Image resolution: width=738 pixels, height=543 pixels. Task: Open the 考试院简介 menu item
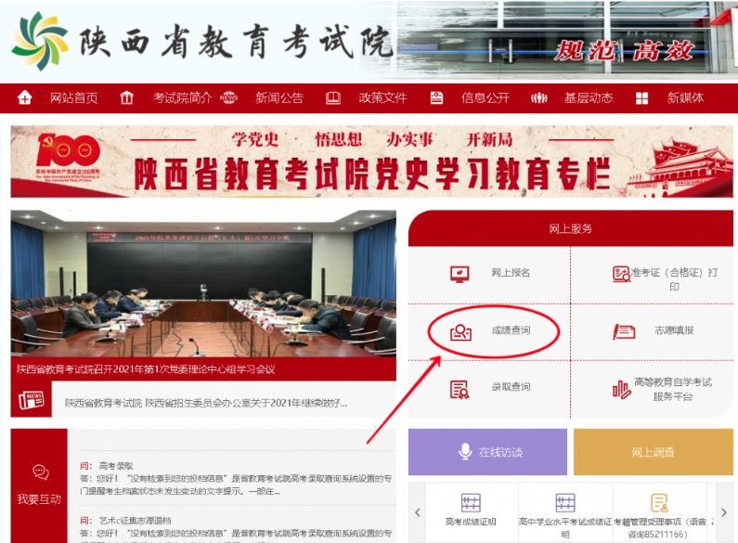click(x=182, y=98)
